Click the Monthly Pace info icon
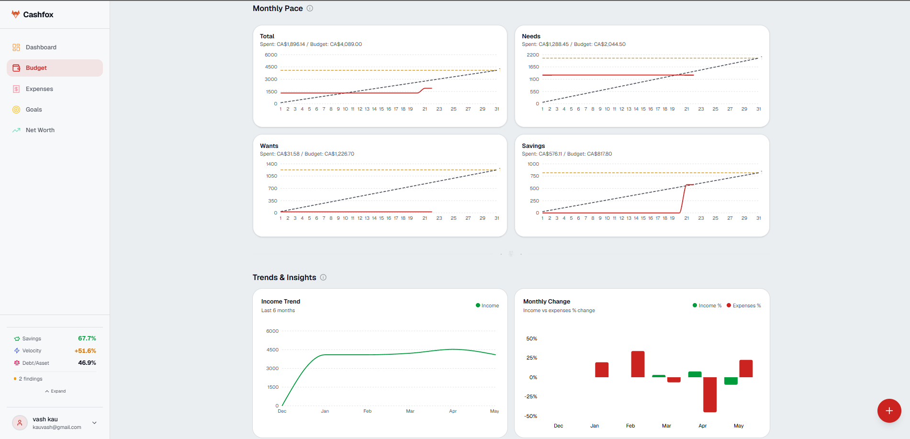This screenshot has width=910, height=439. pyautogui.click(x=310, y=8)
